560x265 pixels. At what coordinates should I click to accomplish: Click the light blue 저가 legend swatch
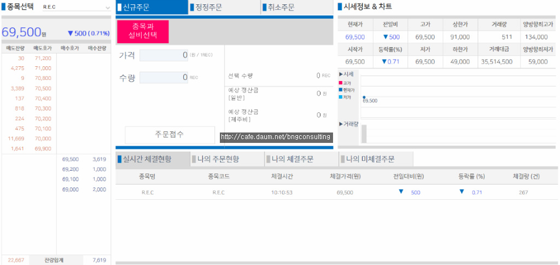(x=341, y=96)
